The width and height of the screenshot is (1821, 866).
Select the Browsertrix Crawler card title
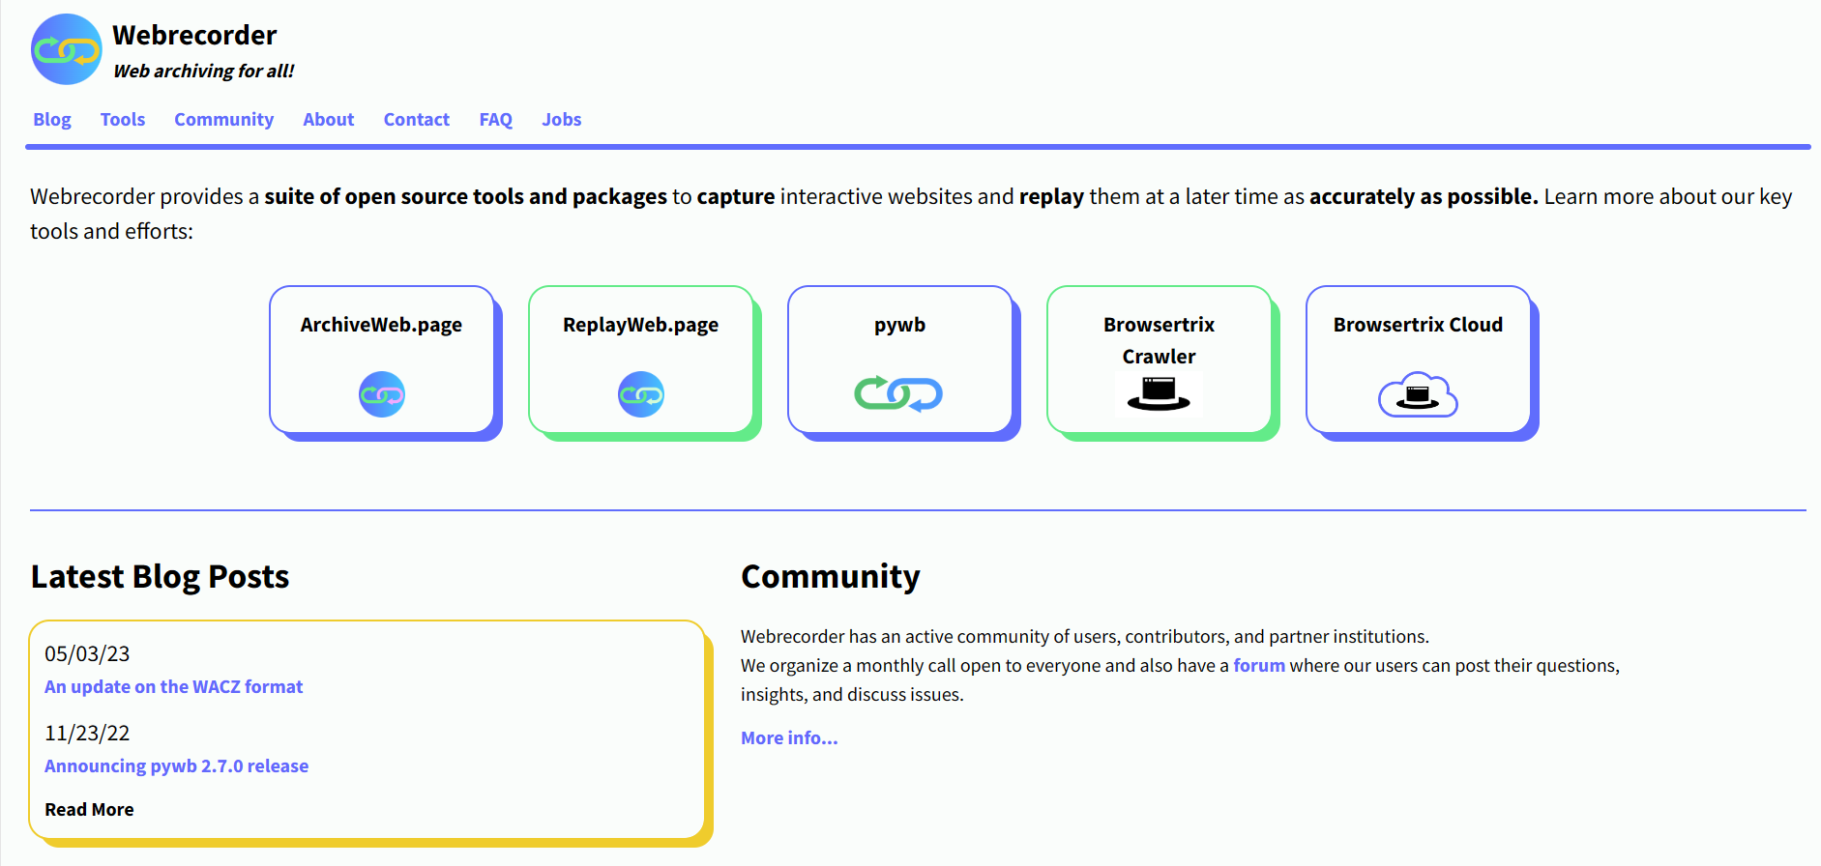coord(1159,340)
